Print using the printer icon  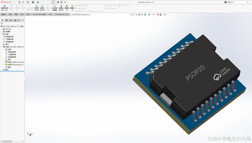click(38, 2)
